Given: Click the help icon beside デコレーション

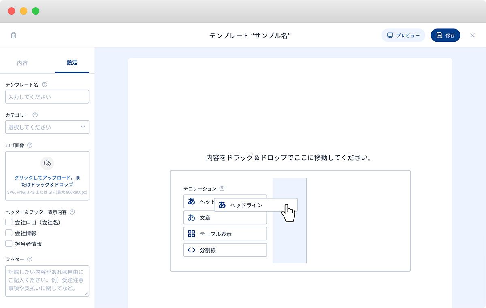Looking at the screenshot, I should click(x=222, y=189).
